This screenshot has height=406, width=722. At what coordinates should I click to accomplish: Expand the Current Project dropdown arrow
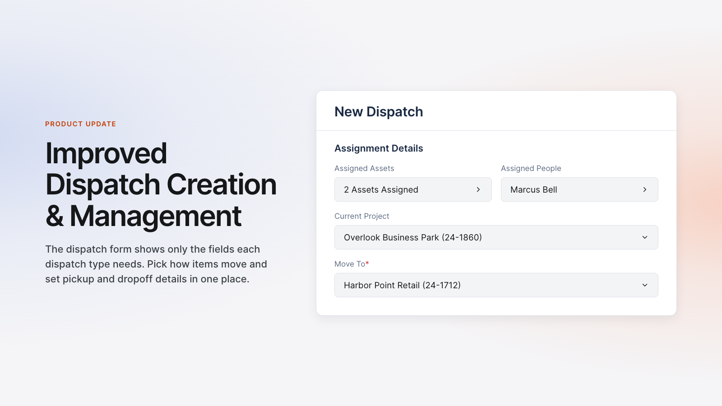(x=645, y=237)
